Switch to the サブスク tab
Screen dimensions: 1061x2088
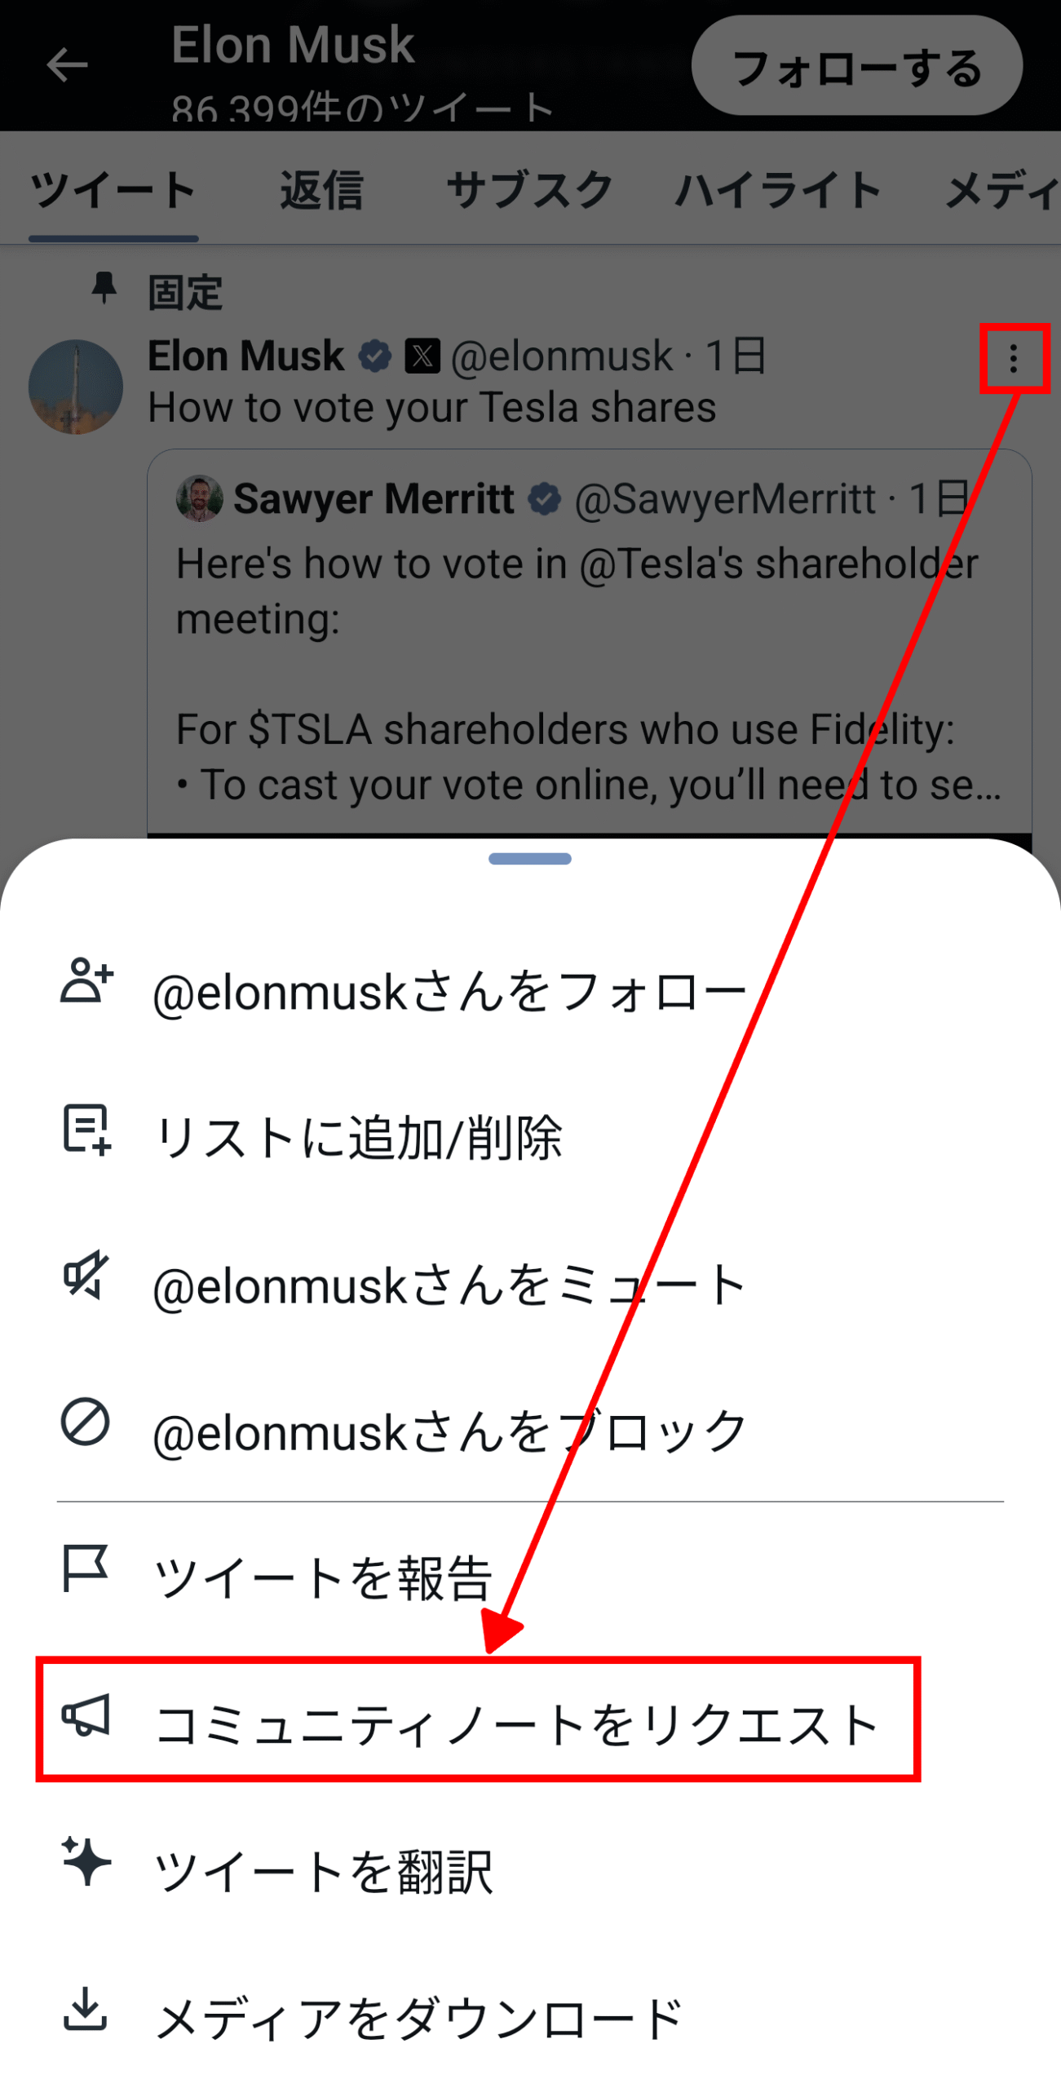(529, 190)
